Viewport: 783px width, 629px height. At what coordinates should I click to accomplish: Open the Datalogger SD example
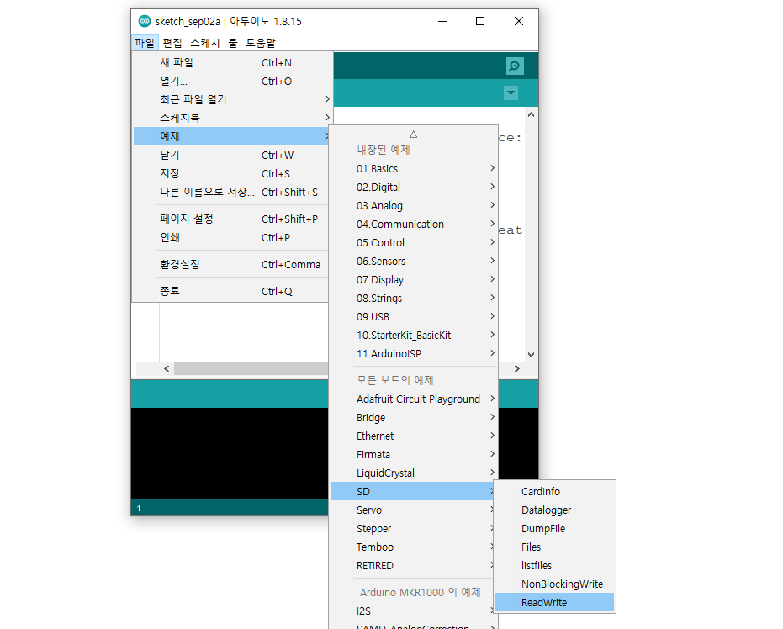(554, 510)
